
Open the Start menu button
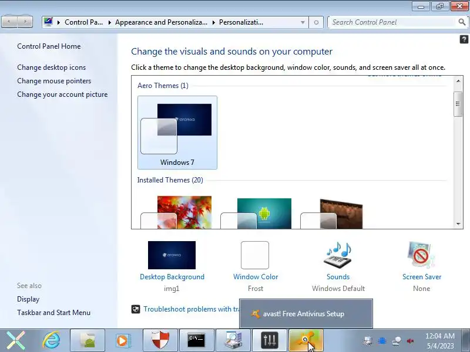point(16,340)
